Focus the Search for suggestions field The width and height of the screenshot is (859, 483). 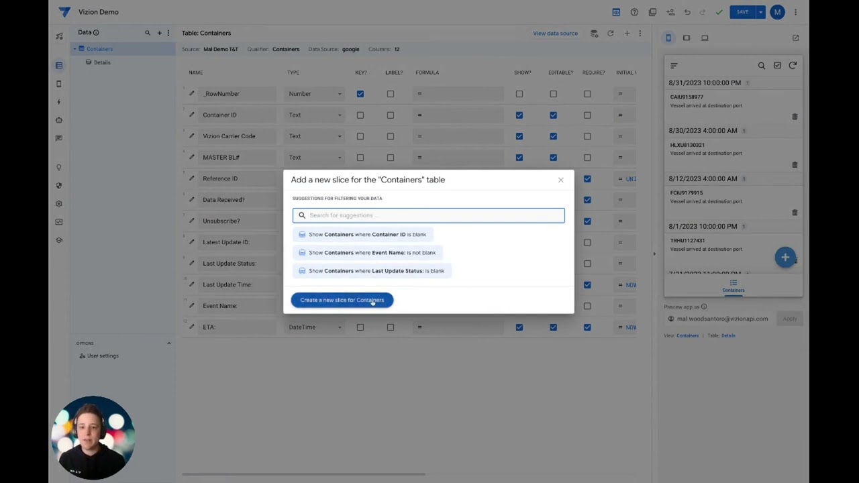(x=428, y=215)
